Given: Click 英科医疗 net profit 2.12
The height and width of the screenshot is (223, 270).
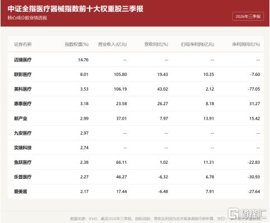Looking at the screenshot, I should point(210,89).
